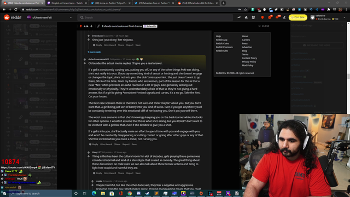Open the Help link in footer
The image size is (350, 197).
pos(218,36)
